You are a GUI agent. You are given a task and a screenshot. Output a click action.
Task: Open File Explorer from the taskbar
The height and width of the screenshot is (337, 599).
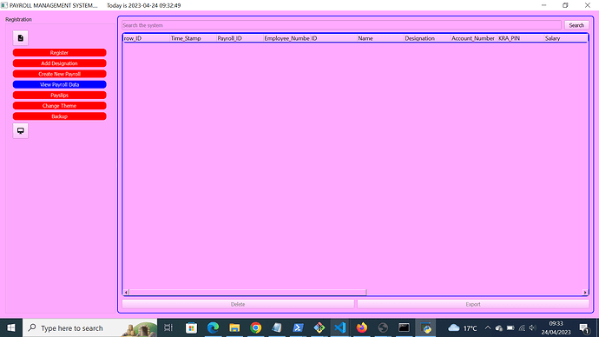pyautogui.click(x=234, y=327)
